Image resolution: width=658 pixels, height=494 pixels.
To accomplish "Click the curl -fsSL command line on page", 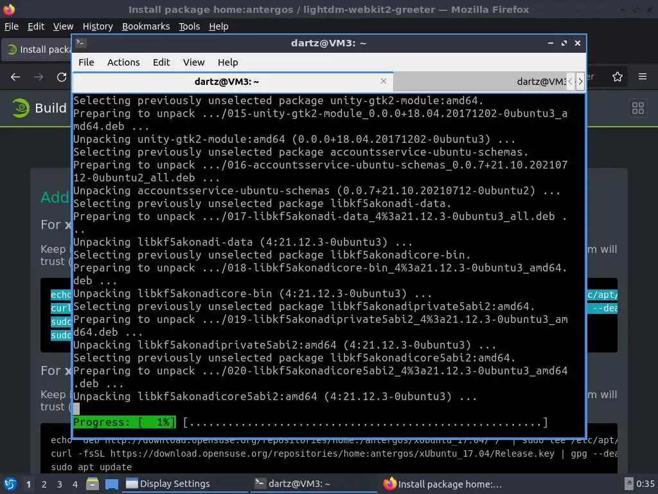I will tap(333, 453).
